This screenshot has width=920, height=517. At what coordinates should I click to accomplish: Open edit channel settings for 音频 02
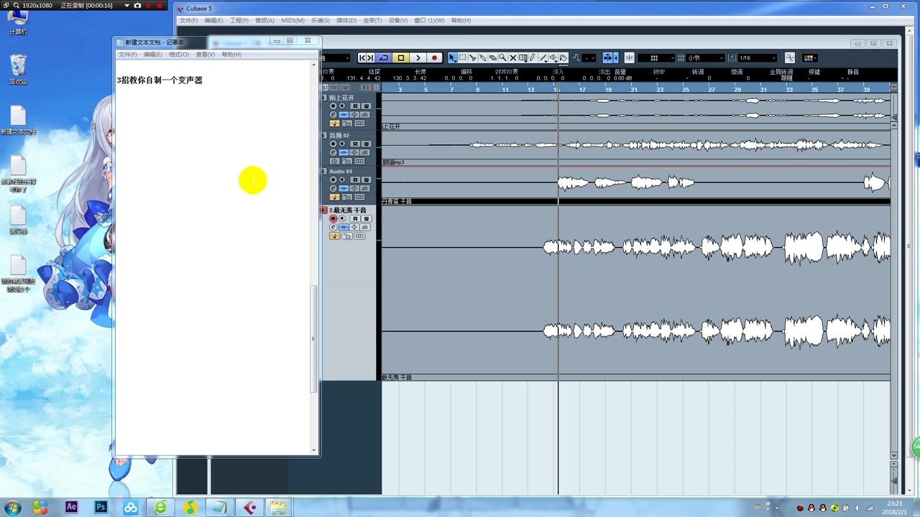333,152
